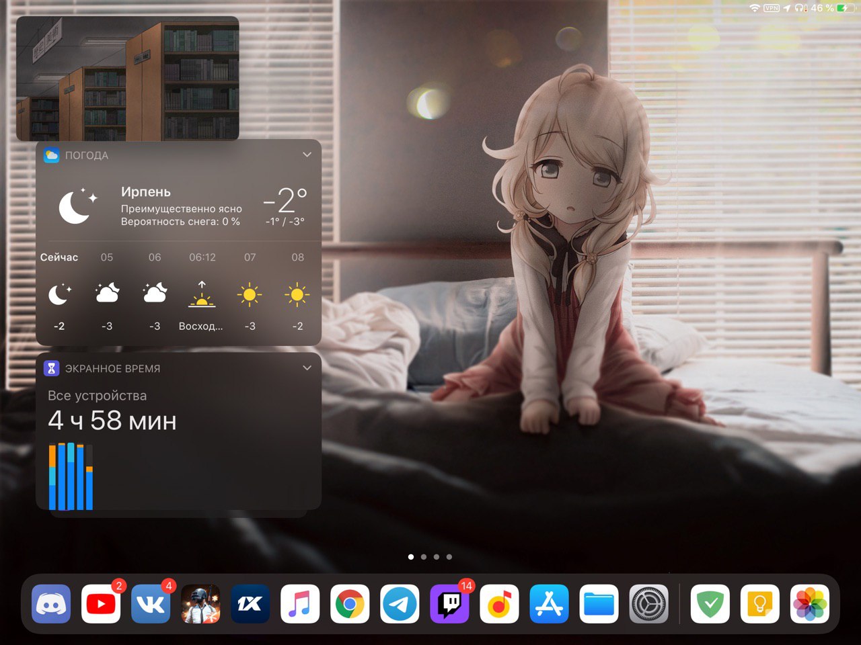Go to the third home screen page dot
Image resolution: width=861 pixels, height=645 pixels.
(436, 556)
